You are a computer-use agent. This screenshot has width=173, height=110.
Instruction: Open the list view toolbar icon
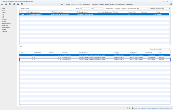point(22,4)
